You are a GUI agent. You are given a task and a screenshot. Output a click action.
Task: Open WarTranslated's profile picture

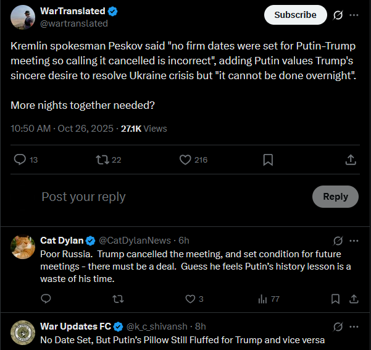(x=23, y=17)
